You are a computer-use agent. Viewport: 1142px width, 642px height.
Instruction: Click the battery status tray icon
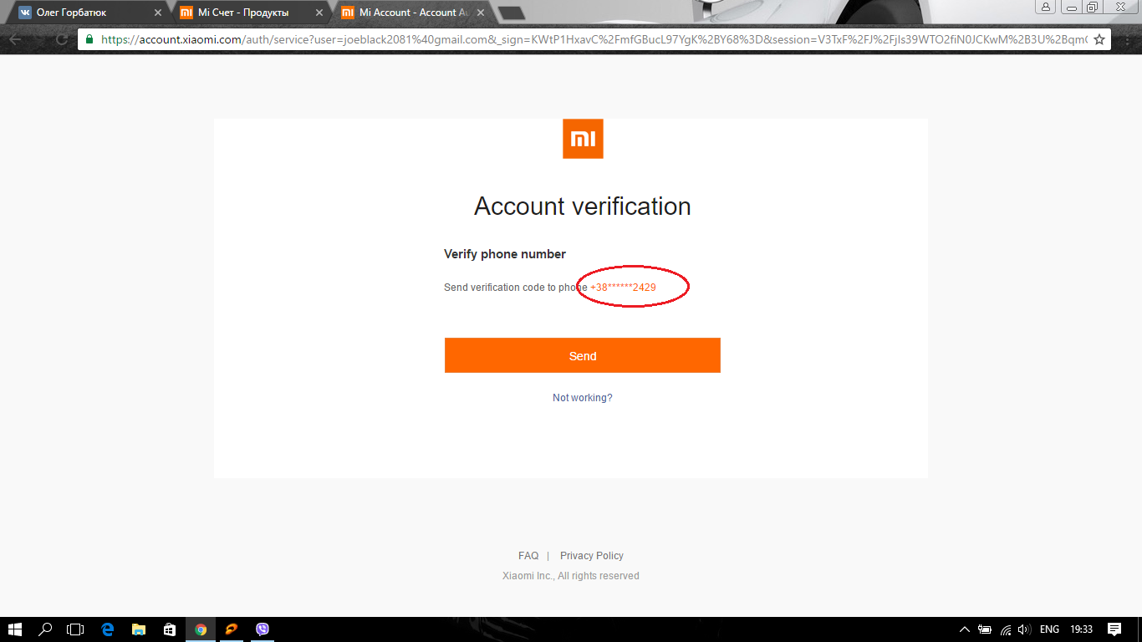[x=986, y=629]
